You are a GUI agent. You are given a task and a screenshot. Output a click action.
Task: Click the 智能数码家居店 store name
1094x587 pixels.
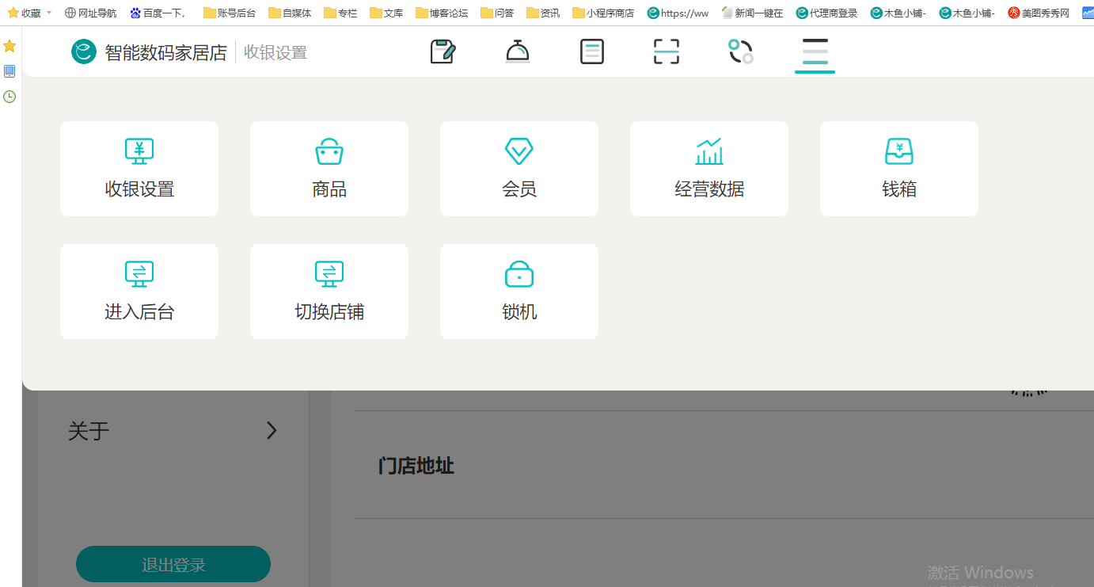[x=166, y=52]
